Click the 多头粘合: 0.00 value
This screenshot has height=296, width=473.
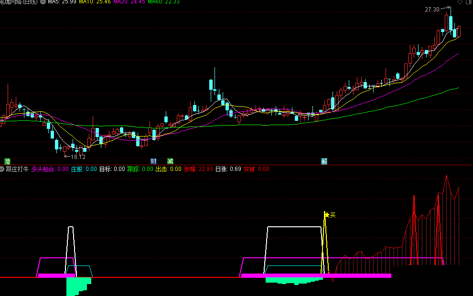pos(50,169)
